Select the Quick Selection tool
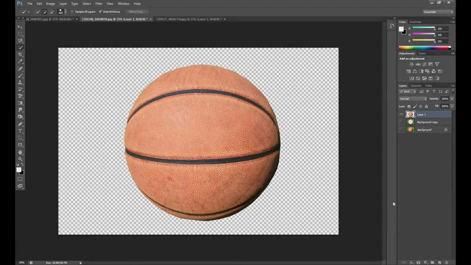This screenshot has height=265, width=471. (x=20, y=47)
